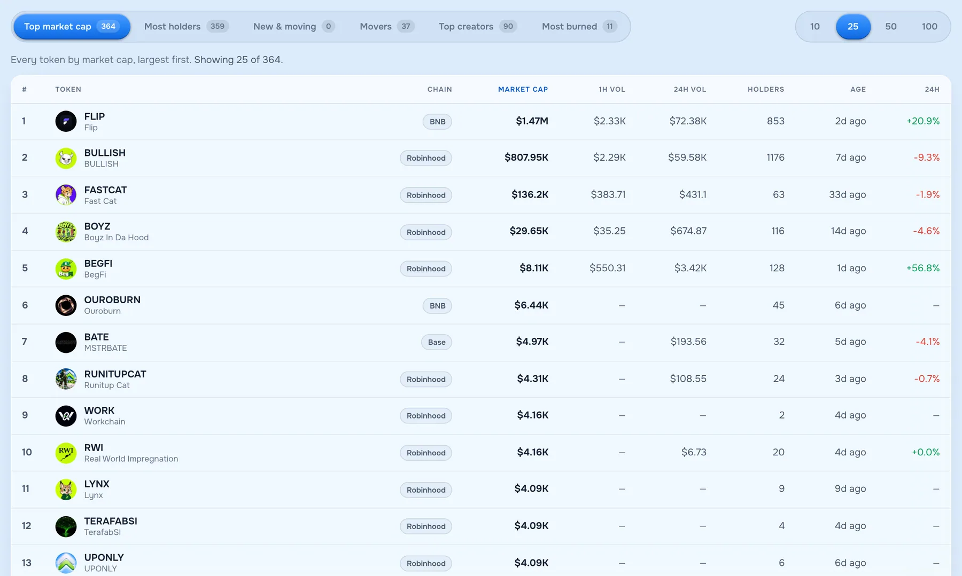This screenshot has height=576, width=962.
Task: Select the LYNX token avatar
Action: 66,490
